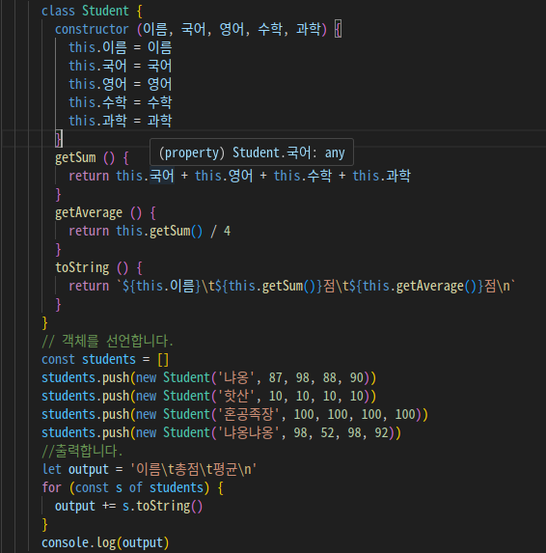This screenshot has width=546, height=553.
Task: Click the 'return' keyword in getAverage
Action: click(x=89, y=231)
